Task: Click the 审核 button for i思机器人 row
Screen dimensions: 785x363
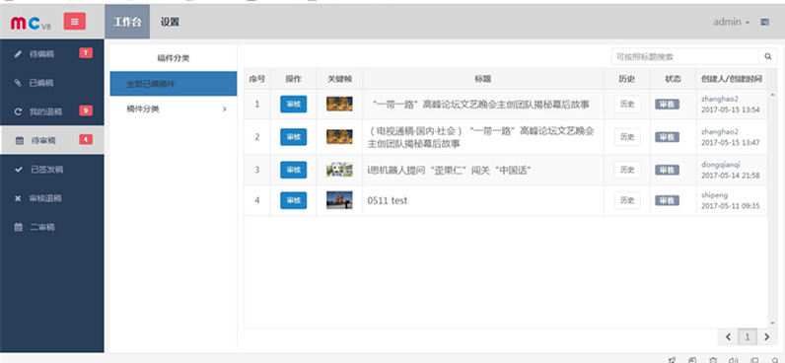Action: pos(293,170)
